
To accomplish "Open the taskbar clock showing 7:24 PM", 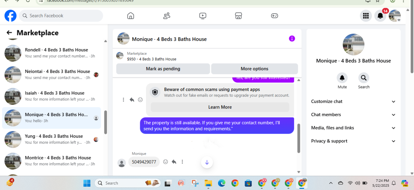I will (380, 183).
